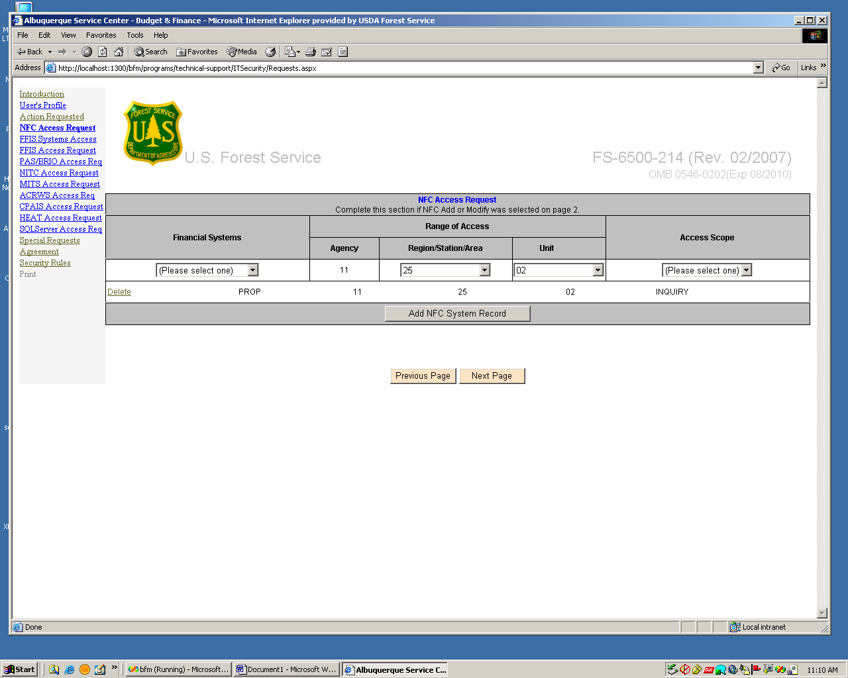This screenshot has width=848, height=678.
Task: Open the Tools menu
Action: point(135,35)
